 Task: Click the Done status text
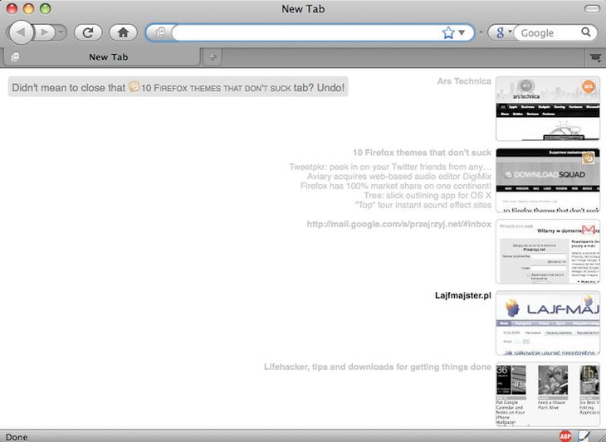tap(17, 437)
